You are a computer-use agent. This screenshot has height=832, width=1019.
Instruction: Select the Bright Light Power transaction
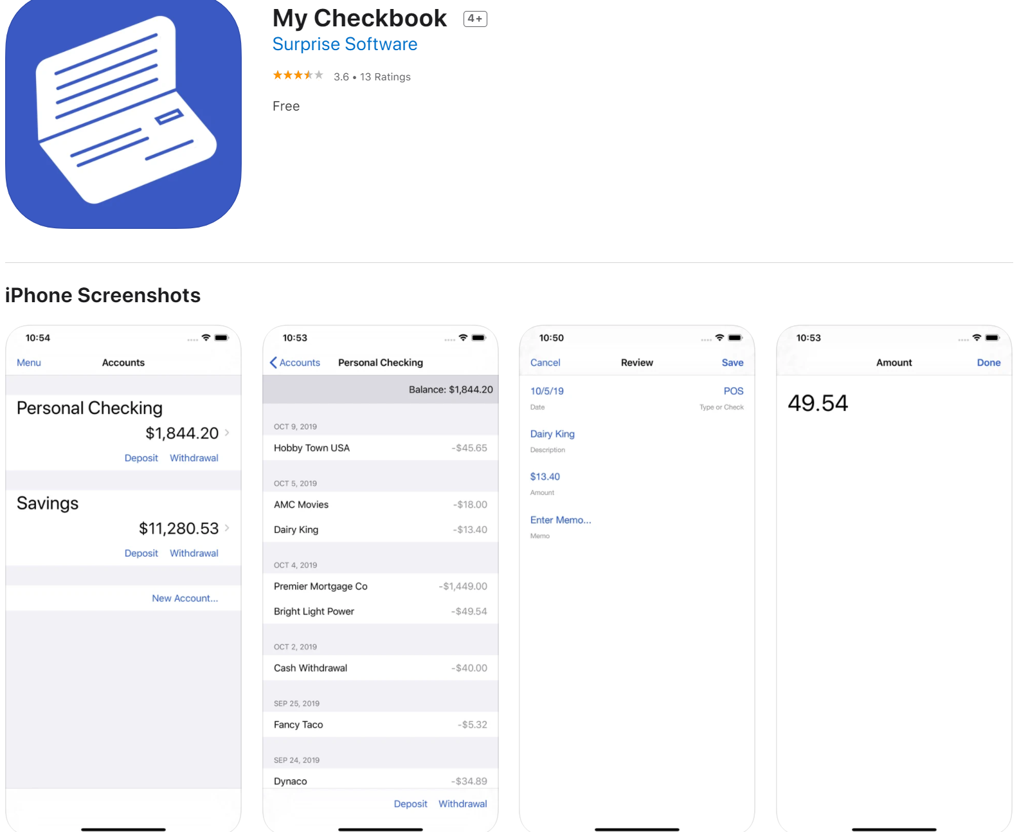[x=381, y=611]
